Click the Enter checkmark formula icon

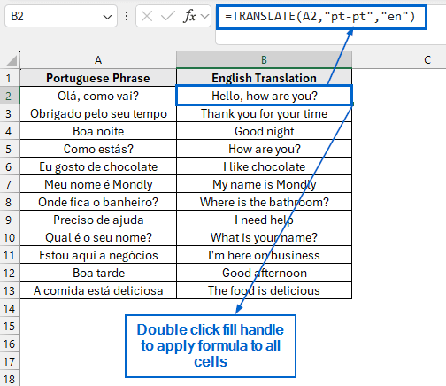pyautogui.click(x=168, y=16)
